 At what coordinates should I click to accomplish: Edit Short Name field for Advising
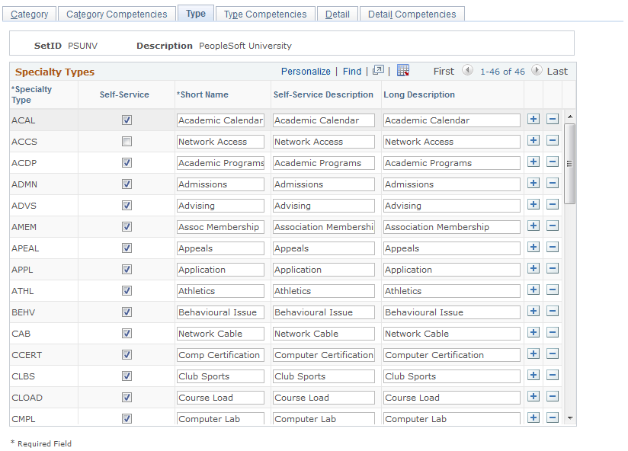coord(220,206)
